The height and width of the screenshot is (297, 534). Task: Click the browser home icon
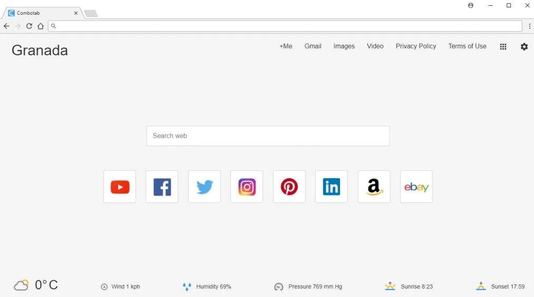point(41,26)
